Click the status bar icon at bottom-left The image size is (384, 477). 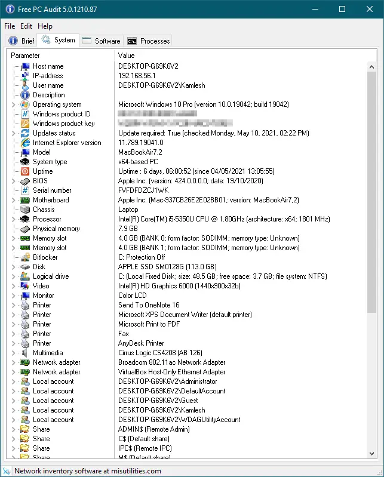click(7, 471)
